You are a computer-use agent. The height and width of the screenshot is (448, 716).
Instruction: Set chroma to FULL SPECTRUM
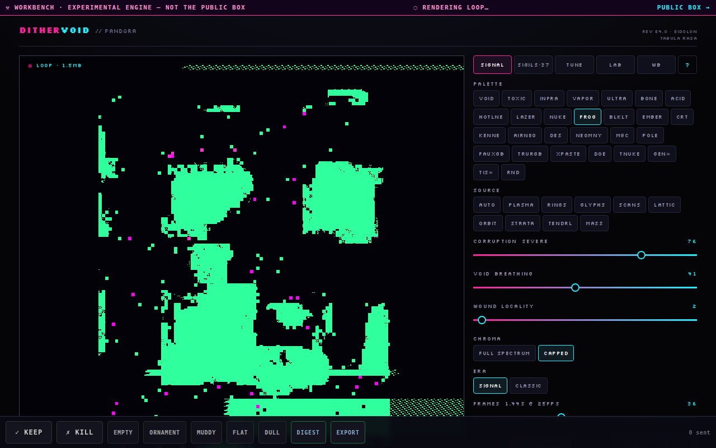click(x=505, y=353)
